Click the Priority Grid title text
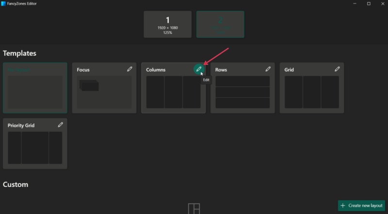388x214 pixels. [21, 125]
